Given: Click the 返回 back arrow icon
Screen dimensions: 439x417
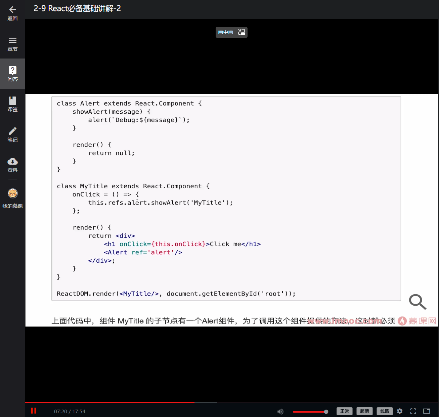Looking at the screenshot, I should pyautogui.click(x=12, y=10).
